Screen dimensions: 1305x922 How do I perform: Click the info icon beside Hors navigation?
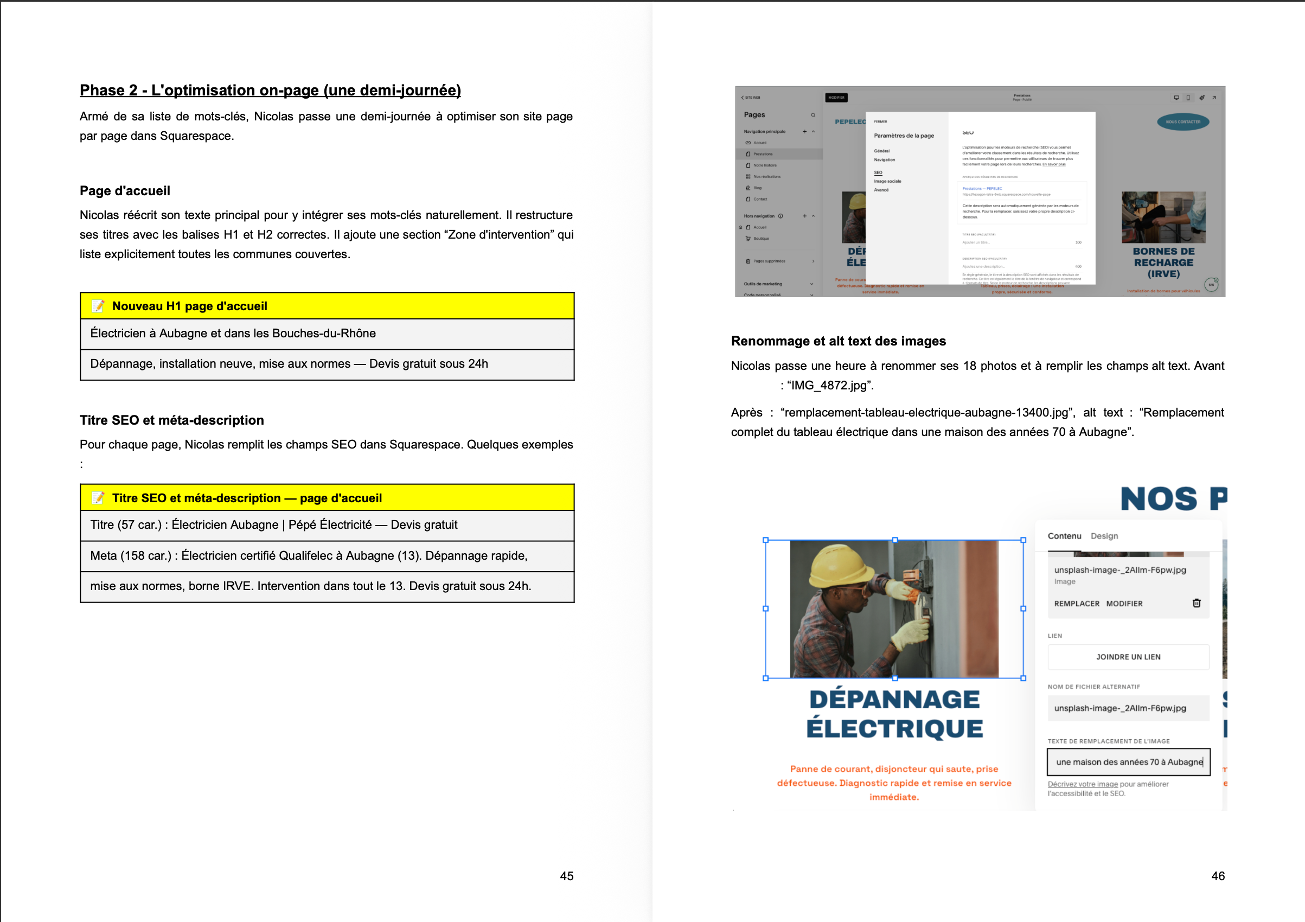pyautogui.click(x=781, y=216)
